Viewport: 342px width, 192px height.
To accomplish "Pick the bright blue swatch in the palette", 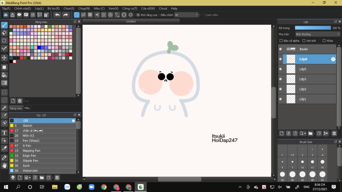I will pyautogui.click(x=39, y=47).
